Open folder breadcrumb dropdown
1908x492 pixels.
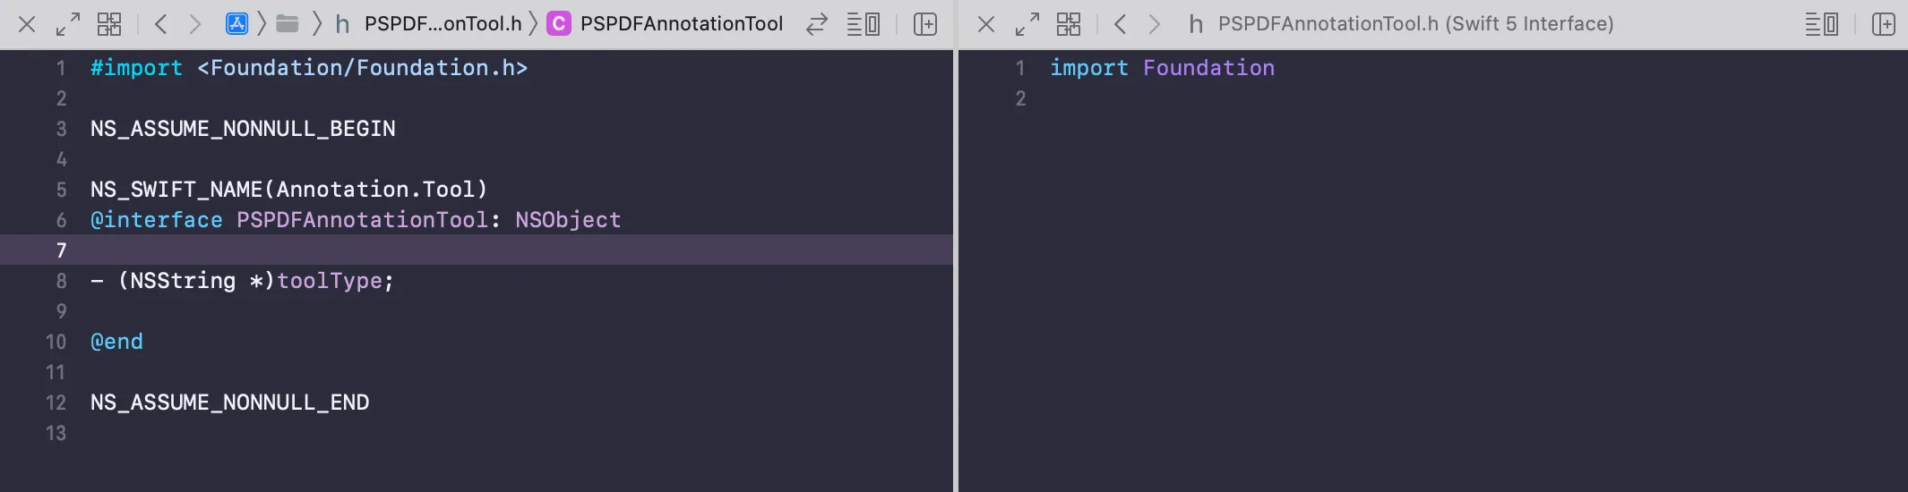pos(288,24)
